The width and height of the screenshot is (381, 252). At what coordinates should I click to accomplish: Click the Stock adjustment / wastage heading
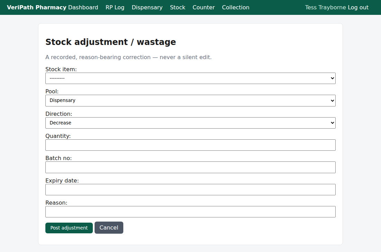[x=110, y=42]
